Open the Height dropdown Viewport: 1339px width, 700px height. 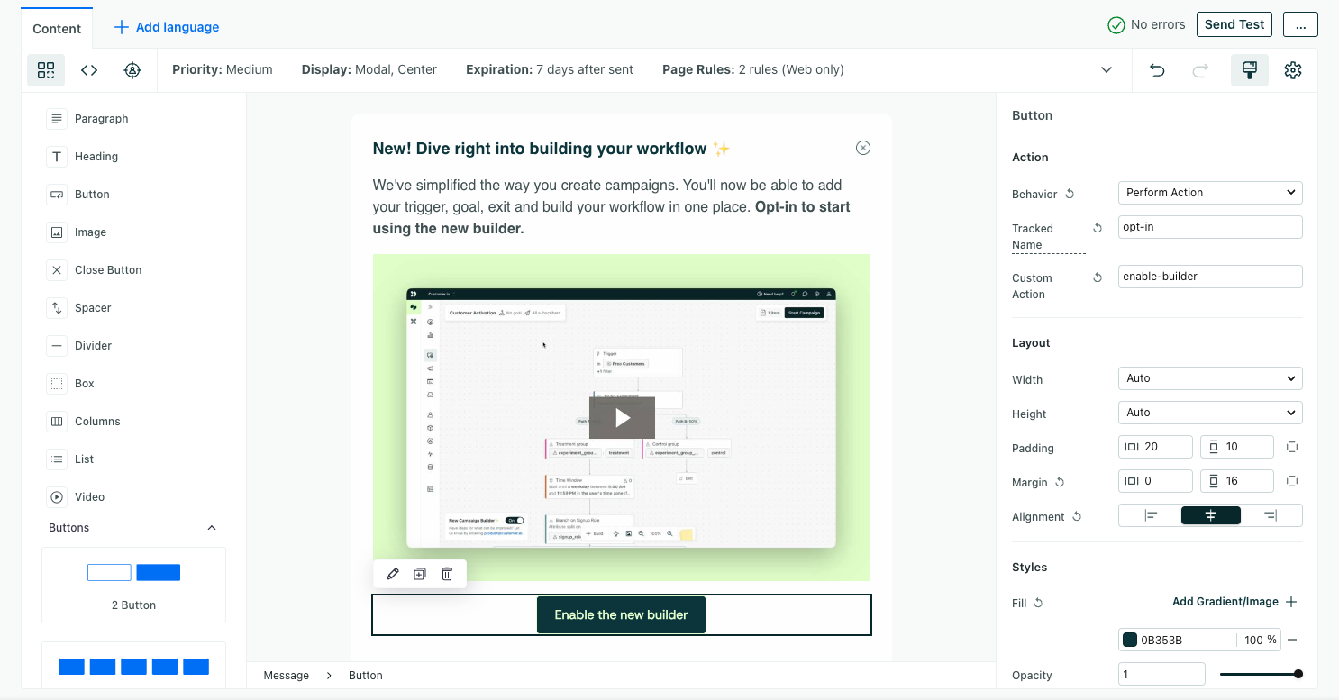pyautogui.click(x=1210, y=413)
